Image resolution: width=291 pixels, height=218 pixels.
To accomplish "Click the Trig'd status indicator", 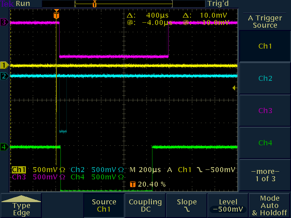I will pyautogui.click(x=218, y=4).
